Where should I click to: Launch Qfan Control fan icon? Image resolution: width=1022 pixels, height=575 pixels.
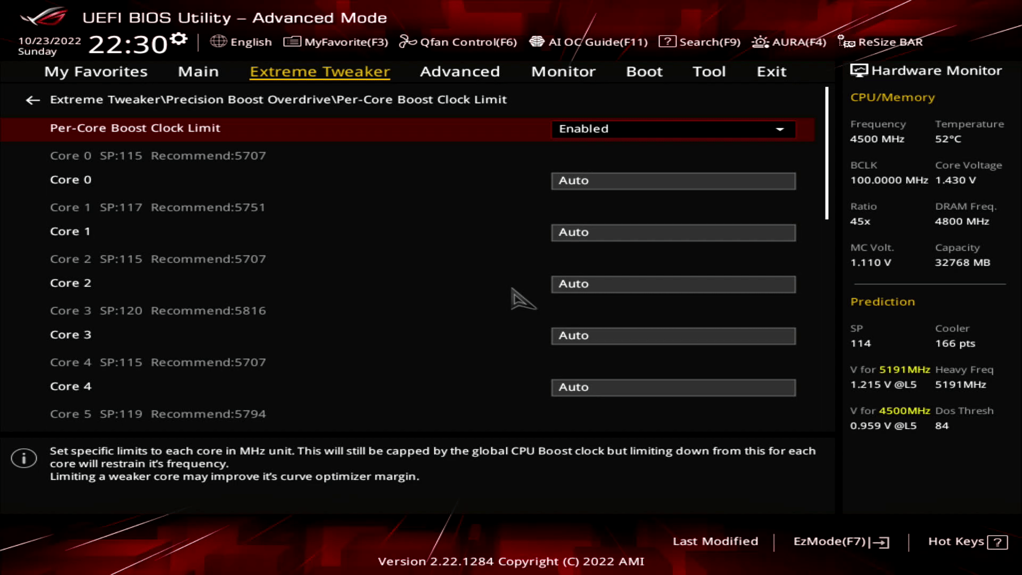(x=408, y=42)
